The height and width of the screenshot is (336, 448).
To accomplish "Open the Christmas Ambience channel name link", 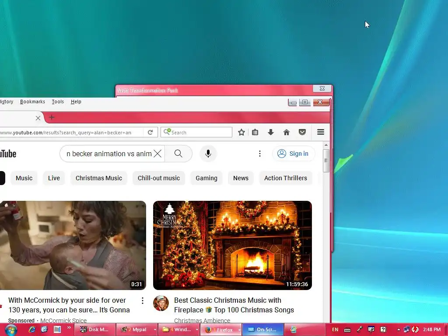I will [202, 321].
